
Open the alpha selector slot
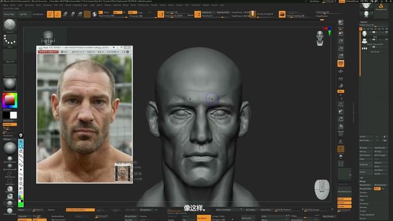pyautogui.click(x=10, y=55)
